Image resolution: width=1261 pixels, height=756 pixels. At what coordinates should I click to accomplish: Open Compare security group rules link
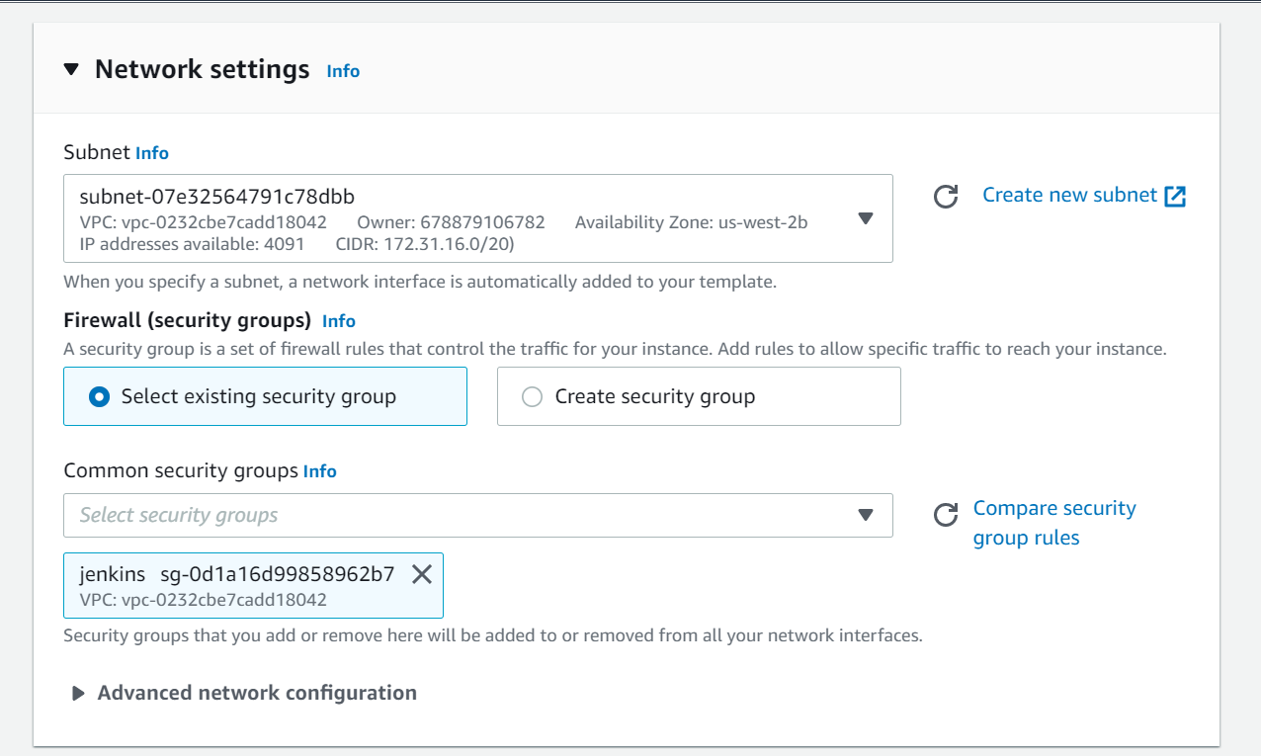(1054, 523)
